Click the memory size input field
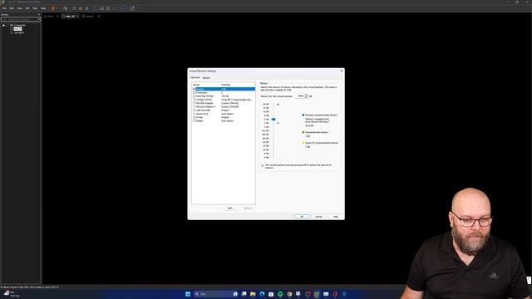 click(299, 96)
